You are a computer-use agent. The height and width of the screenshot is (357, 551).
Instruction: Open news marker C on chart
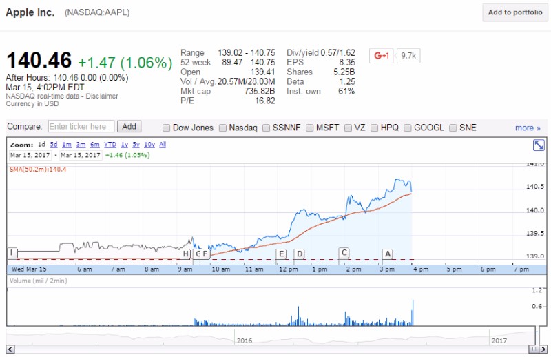pyautogui.click(x=344, y=252)
